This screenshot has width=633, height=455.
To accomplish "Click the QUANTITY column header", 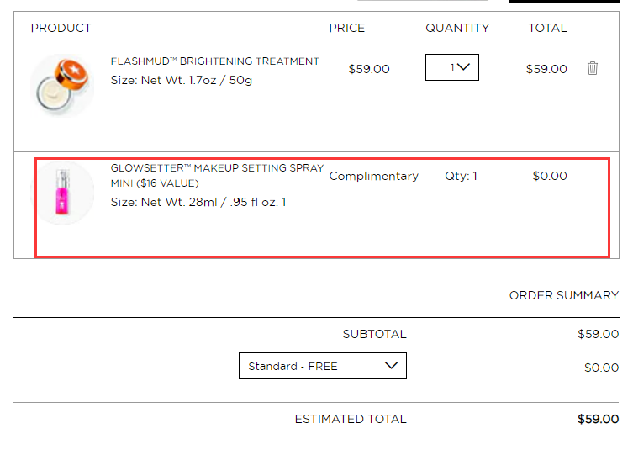I will point(457,28).
